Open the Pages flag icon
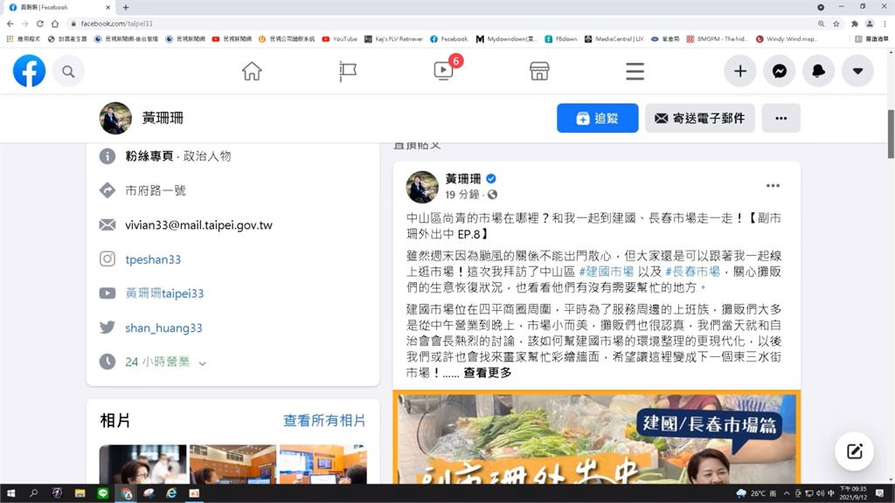 pyautogui.click(x=348, y=72)
